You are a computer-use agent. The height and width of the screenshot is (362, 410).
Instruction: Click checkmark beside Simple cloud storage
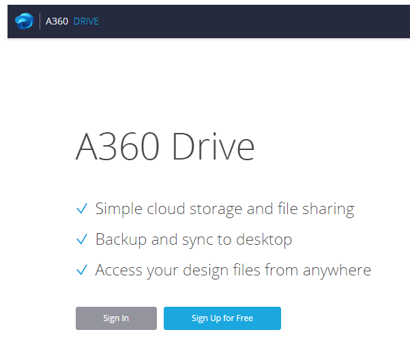point(82,209)
